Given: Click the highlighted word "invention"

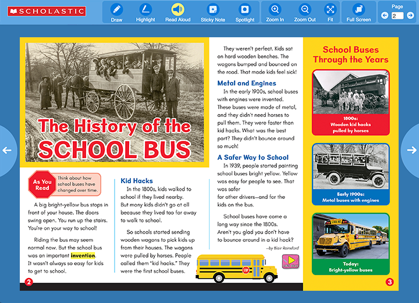Looking at the screenshot, I should tap(83, 255).
